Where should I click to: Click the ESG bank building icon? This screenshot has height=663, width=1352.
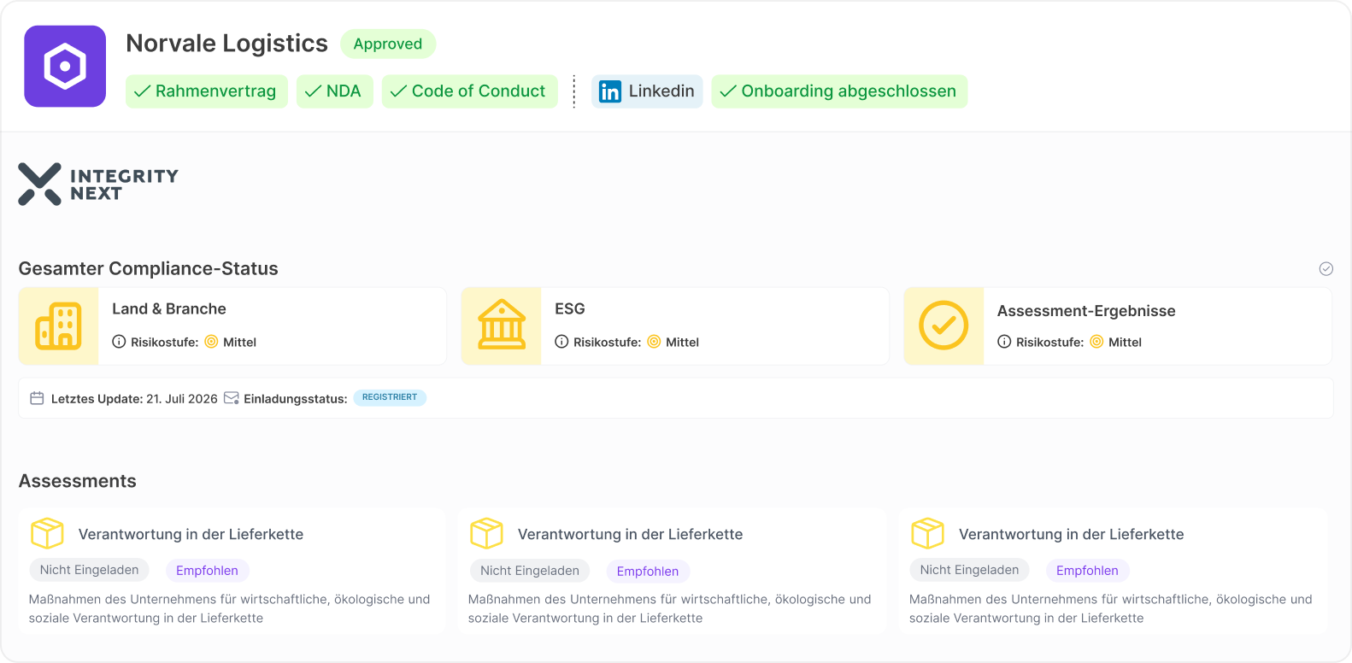[502, 325]
